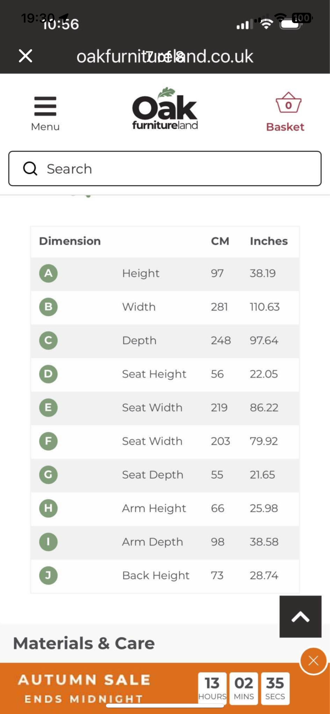Tap the green J dimension marker
The image size is (330, 714).
[x=48, y=575]
